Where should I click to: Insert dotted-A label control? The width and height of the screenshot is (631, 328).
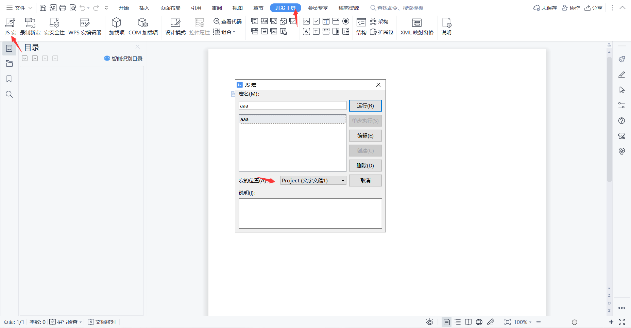coord(306,31)
